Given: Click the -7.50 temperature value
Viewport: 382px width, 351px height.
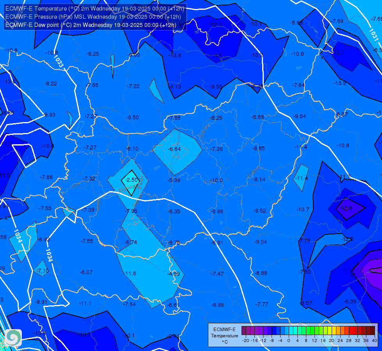Looking at the screenshot, I should [305, 272].
